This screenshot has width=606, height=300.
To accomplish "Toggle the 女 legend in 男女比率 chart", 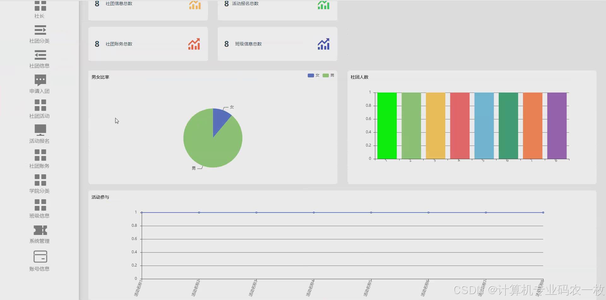I will [x=313, y=75].
